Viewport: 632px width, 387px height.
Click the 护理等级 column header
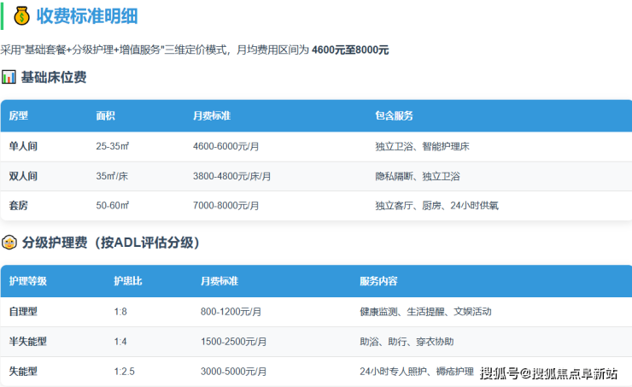click(x=27, y=281)
